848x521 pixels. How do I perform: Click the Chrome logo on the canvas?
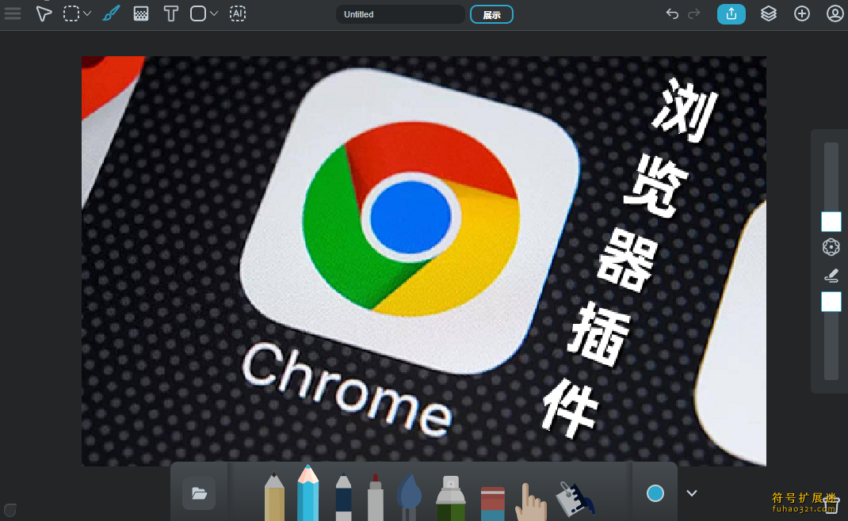(411, 217)
